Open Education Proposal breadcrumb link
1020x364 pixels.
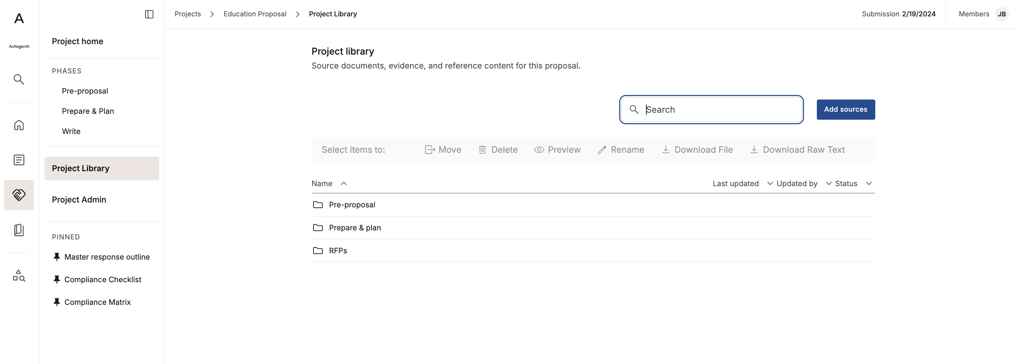pos(255,14)
